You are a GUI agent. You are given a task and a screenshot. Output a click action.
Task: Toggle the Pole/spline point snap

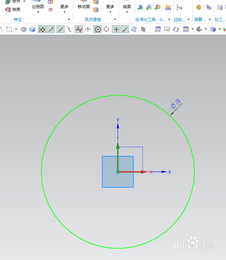pyautogui.click(x=79, y=30)
